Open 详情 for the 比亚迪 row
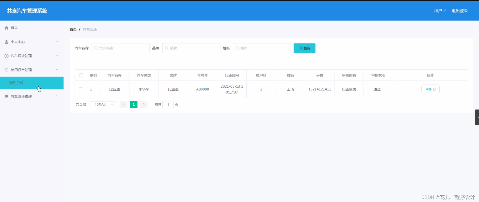Viewport: 479px width, 202px height. click(430, 89)
